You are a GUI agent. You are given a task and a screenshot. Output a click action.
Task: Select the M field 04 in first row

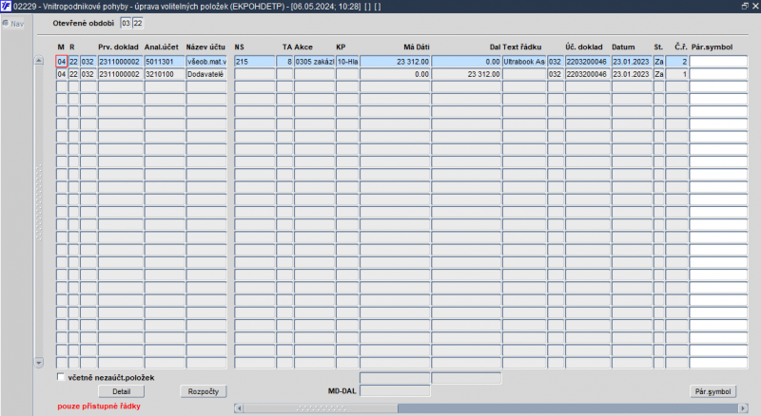point(61,62)
